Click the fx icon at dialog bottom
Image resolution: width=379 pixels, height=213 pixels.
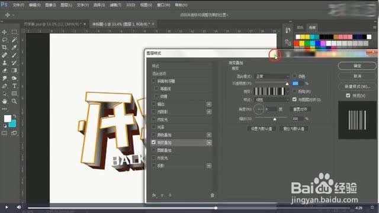154,195
